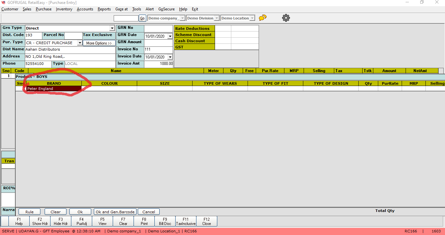Click the Dist. Code field
This screenshot has width=445, height=235.
coord(34,35)
